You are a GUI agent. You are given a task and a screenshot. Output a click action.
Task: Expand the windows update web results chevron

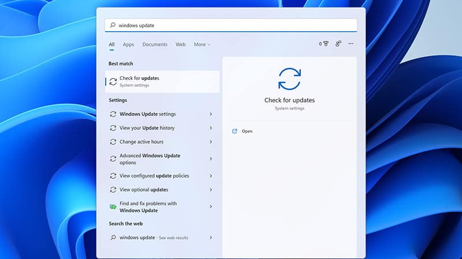tap(211, 238)
